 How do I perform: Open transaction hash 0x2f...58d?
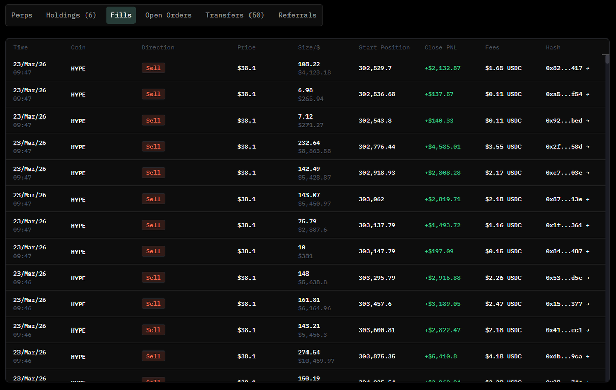[x=567, y=147]
